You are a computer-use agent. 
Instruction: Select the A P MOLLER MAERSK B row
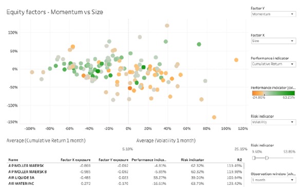[125, 172]
